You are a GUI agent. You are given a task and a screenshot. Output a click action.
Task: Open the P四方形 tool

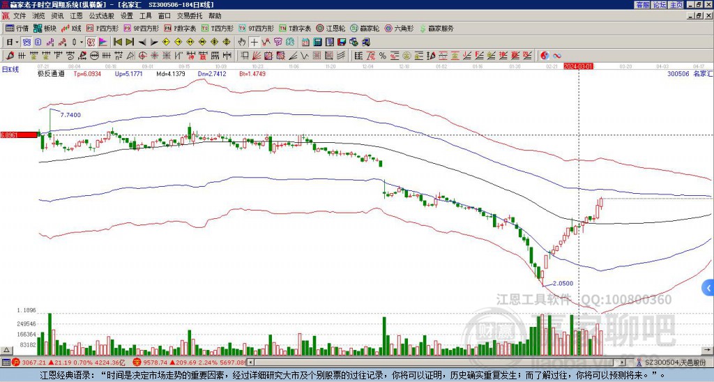tap(103, 28)
